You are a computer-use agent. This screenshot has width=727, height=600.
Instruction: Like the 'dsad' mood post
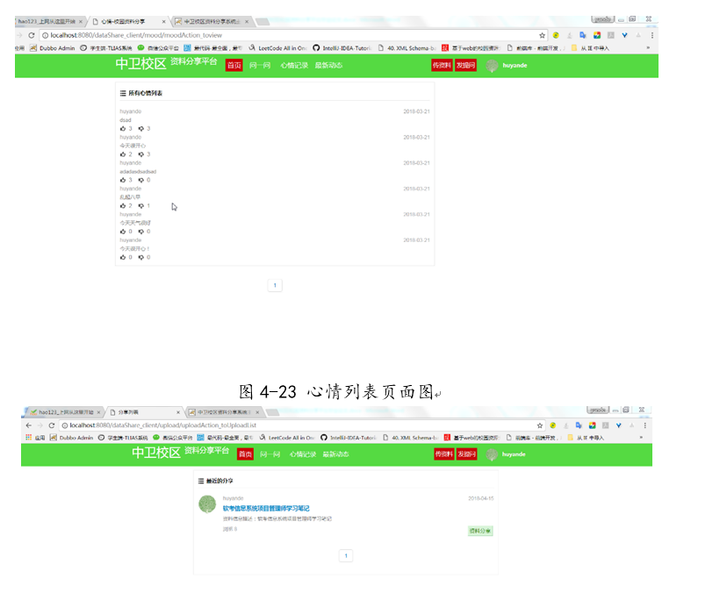(x=123, y=128)
